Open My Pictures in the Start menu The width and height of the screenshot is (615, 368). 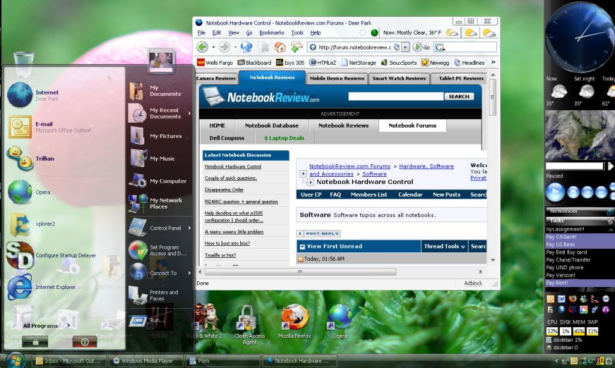pos(156,136)
